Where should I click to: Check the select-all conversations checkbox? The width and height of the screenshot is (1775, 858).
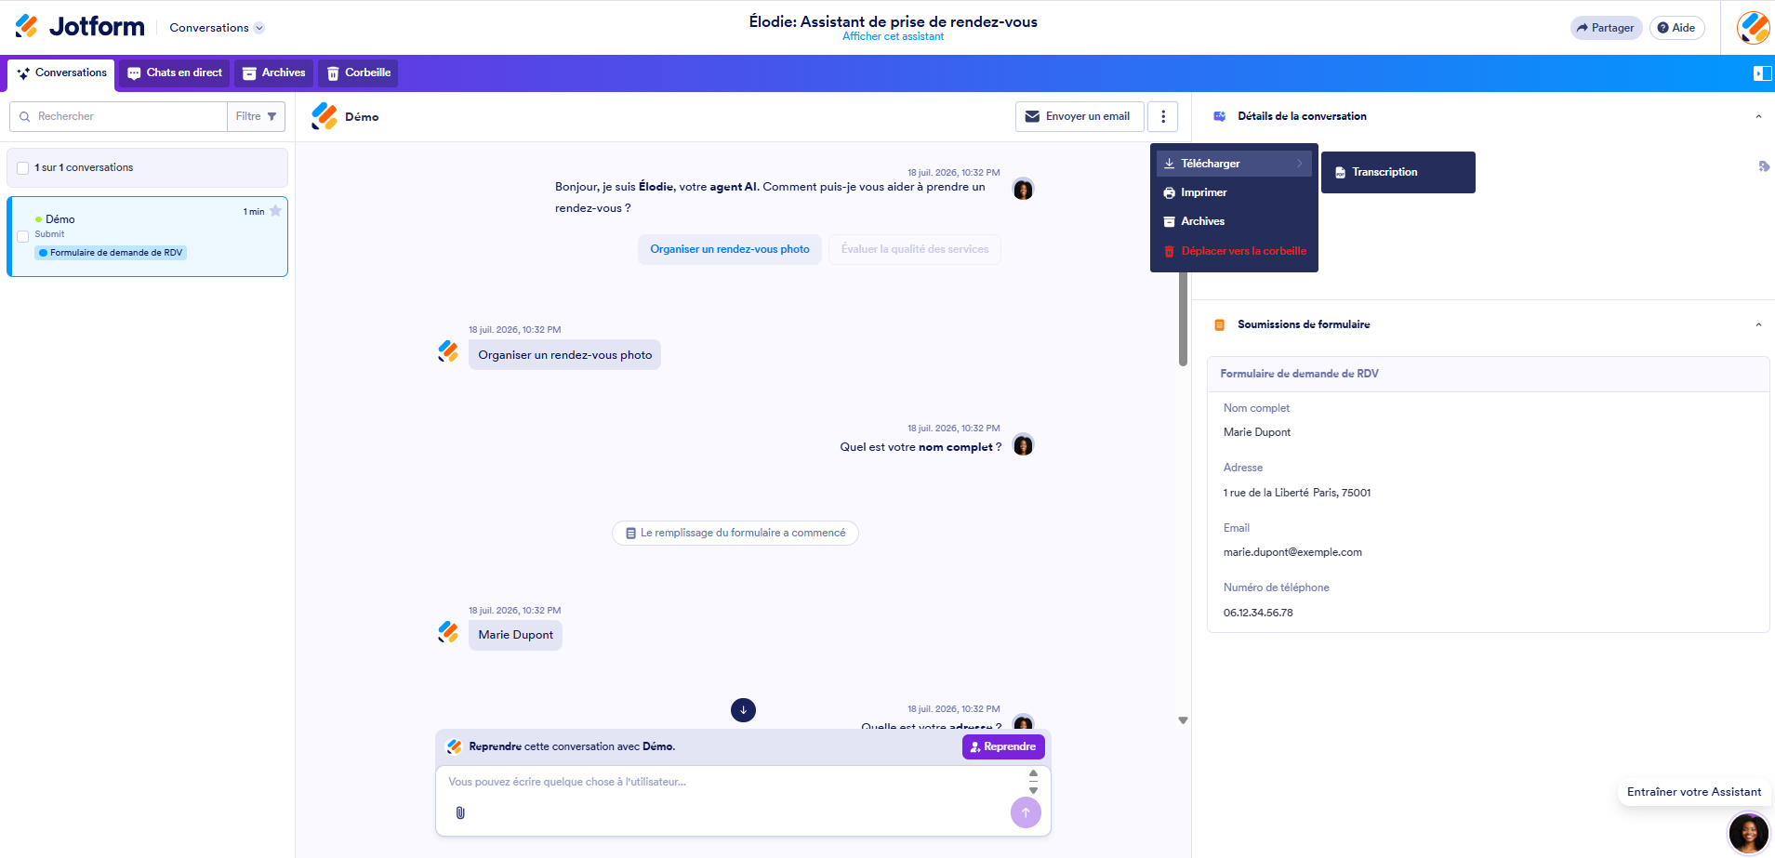[x=23, y=168]
